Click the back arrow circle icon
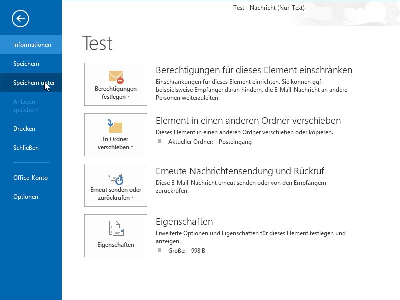 coord(20,18)
